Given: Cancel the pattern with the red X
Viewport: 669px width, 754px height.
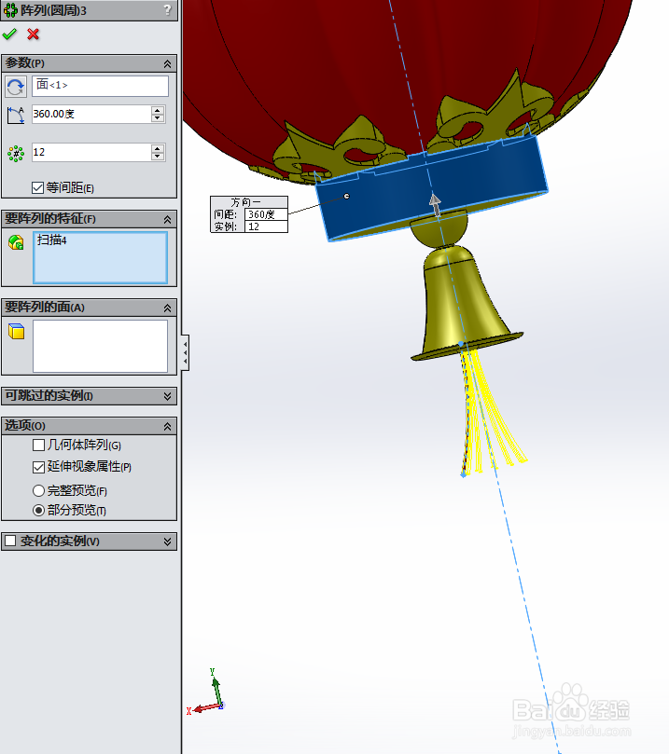Looking at the screenshot, I should pos(34,34).
